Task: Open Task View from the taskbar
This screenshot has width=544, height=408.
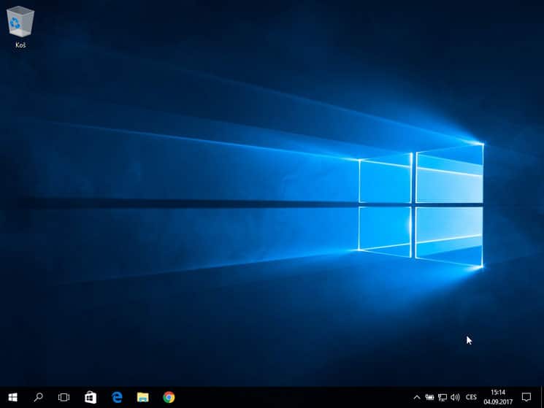Action: [x=64, y=397]
